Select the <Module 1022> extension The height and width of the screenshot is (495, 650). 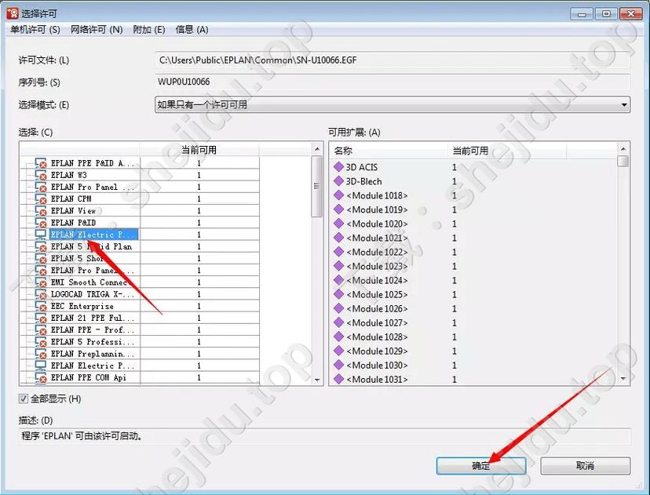(377, 252)
